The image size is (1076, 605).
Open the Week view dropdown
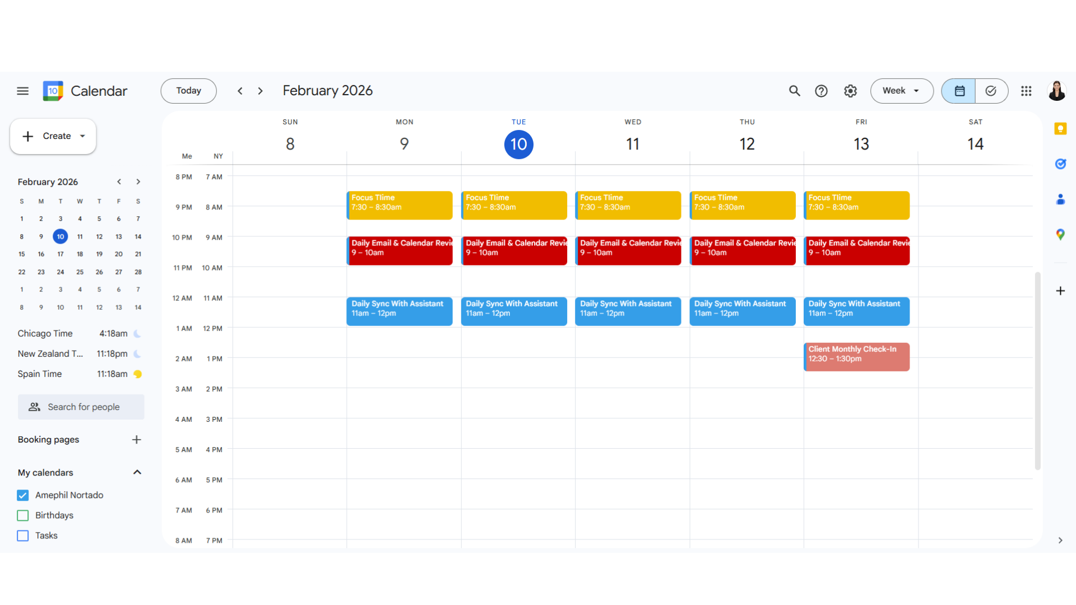[901, 91]
